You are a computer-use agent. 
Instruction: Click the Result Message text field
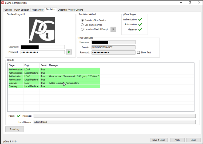click(x=115, y=116)
